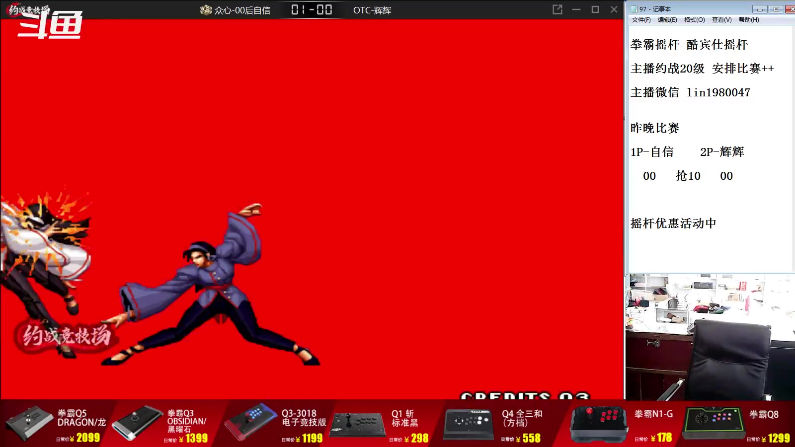
Task: Open the 帮助(H) menu in Notepad
Action: [x=749, y=20]
